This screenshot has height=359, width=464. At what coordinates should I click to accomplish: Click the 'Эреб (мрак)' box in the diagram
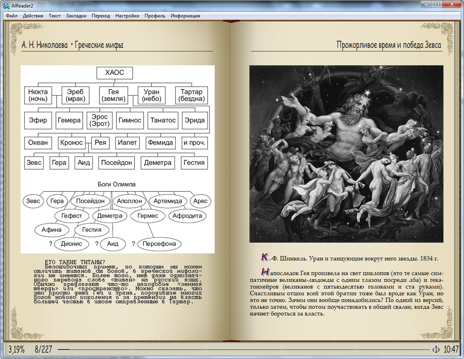pos(75,95)
